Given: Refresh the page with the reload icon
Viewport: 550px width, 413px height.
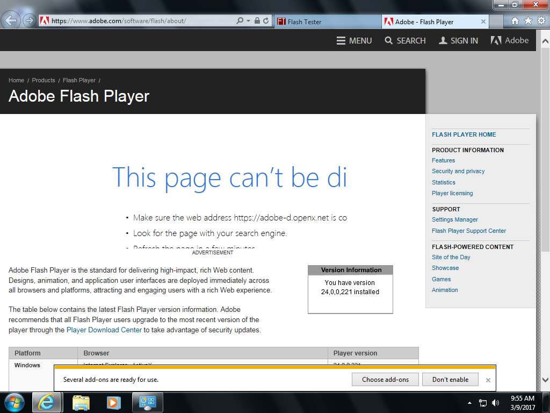Looking at the screenshot, I should point(266,21).
